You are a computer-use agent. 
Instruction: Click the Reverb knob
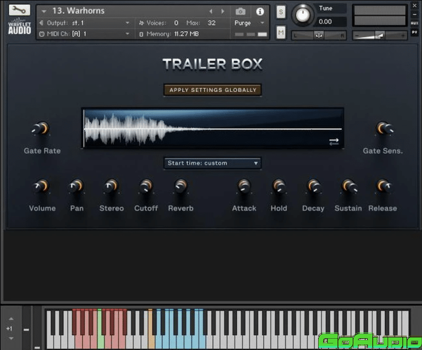[180, 186]
